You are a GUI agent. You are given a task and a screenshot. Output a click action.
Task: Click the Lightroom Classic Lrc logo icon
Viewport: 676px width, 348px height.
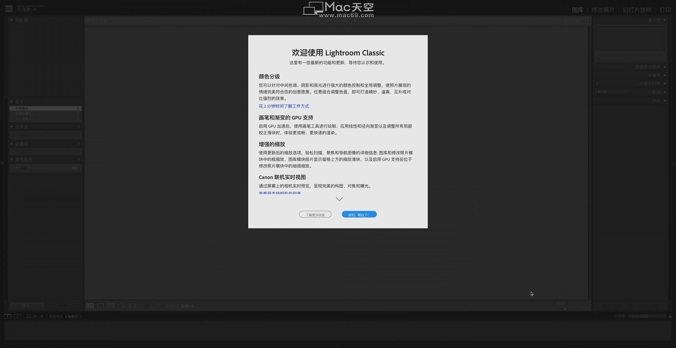[x=9, y=8]
